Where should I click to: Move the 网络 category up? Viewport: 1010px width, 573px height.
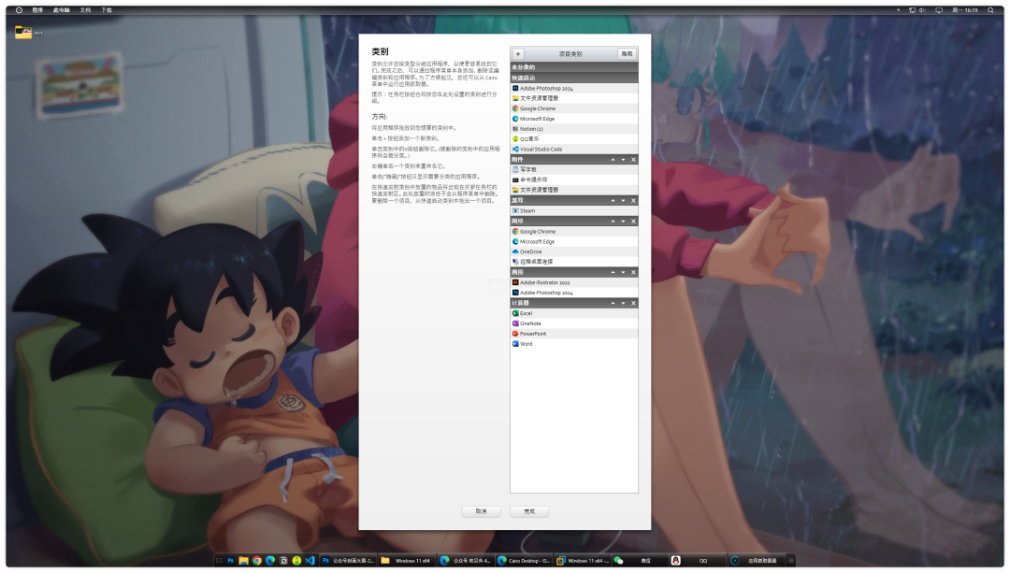point(613,222)
